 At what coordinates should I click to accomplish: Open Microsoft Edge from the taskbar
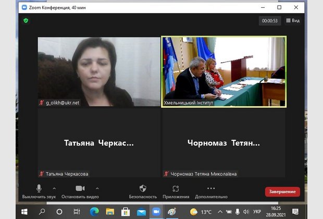coord(94,212)
